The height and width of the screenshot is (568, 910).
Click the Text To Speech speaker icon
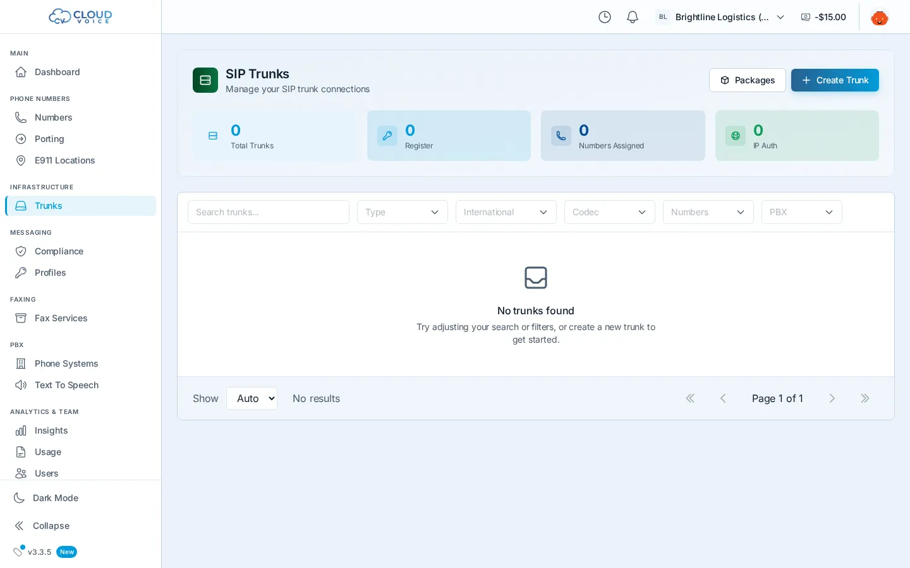(21, 385)
